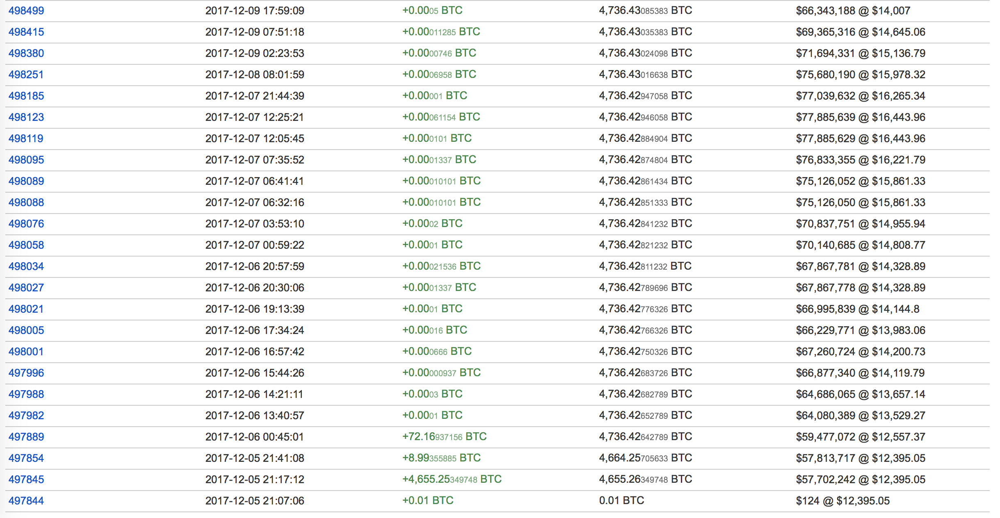This screenshot has width=1000, height=518.
Task: Select amount +0.00061154 BTC
Action: (441, 117)
